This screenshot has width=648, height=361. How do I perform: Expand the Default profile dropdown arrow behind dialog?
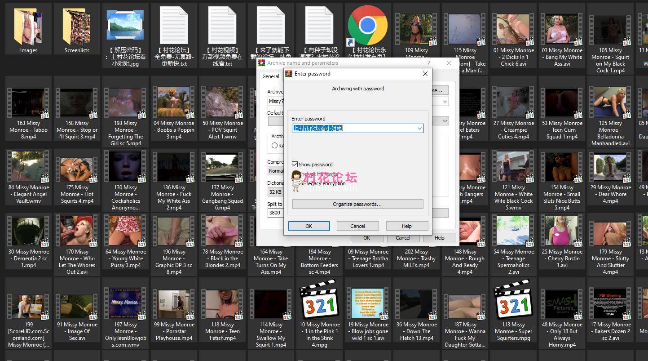coord(445,121)
